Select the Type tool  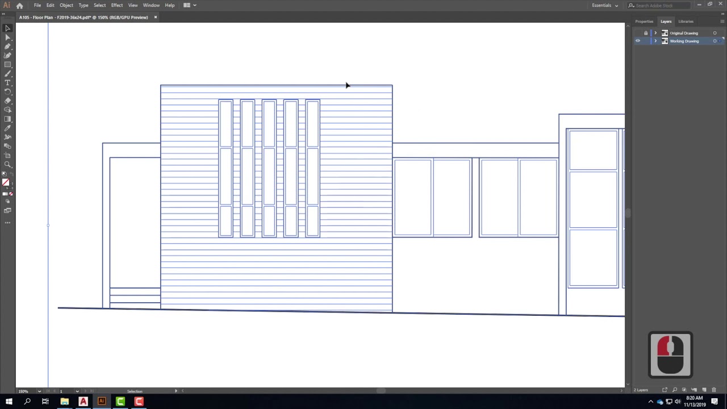(x=7, y=82)
